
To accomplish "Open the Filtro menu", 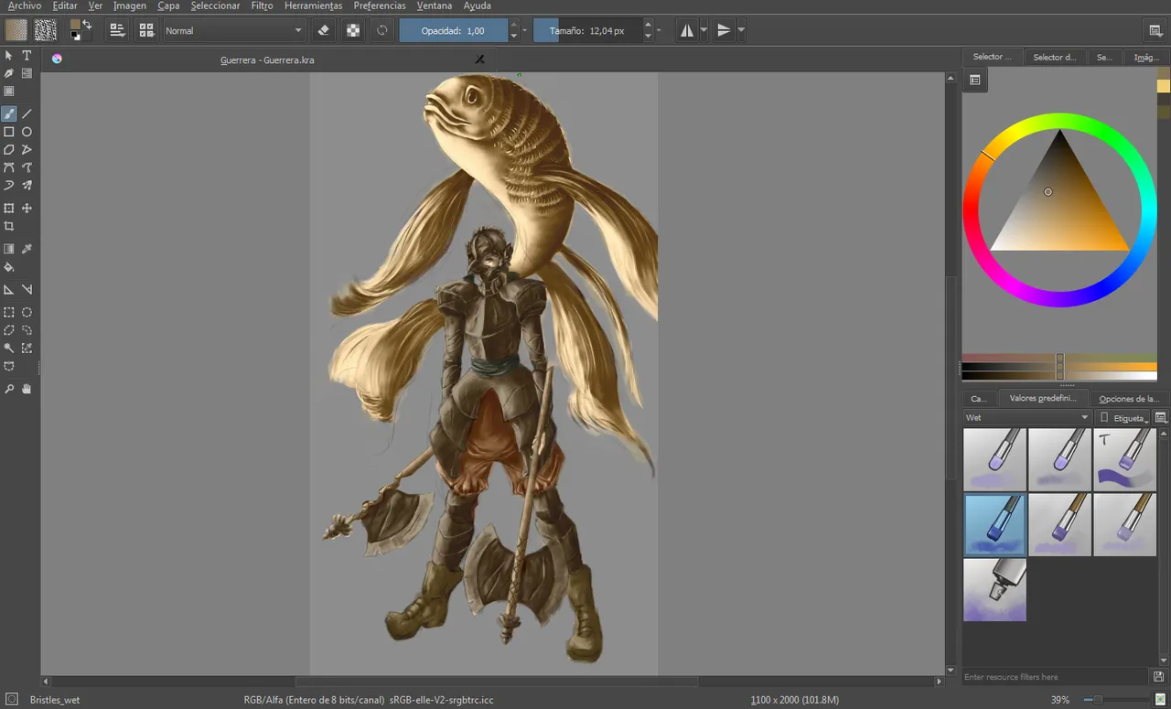I will [x=262, y=5].
